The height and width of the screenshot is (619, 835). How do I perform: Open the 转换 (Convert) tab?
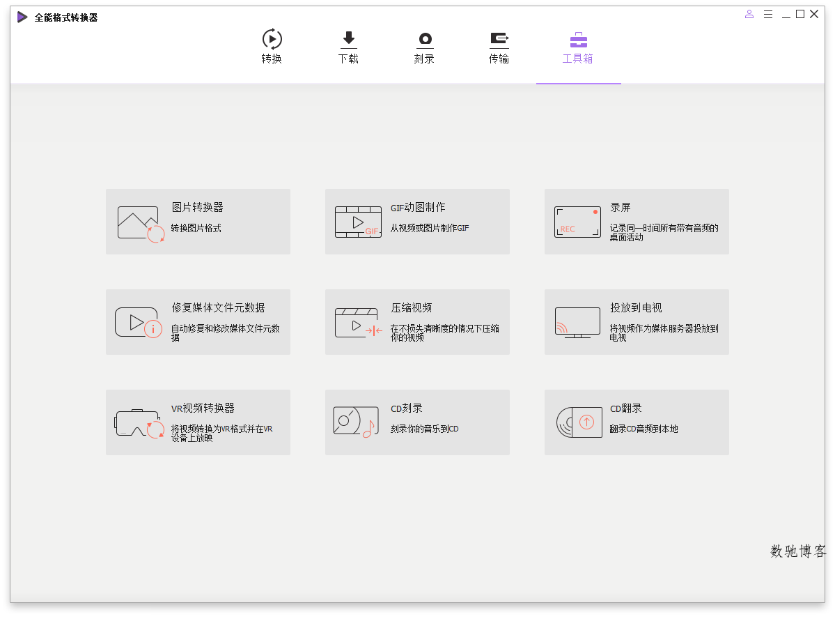pos(272,47)
